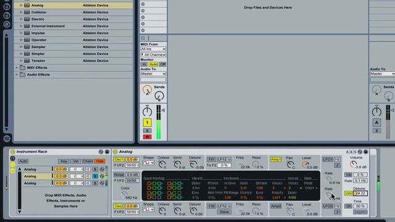
Task: Open the Vel zone editor tab
Action: tap(75, 161)
